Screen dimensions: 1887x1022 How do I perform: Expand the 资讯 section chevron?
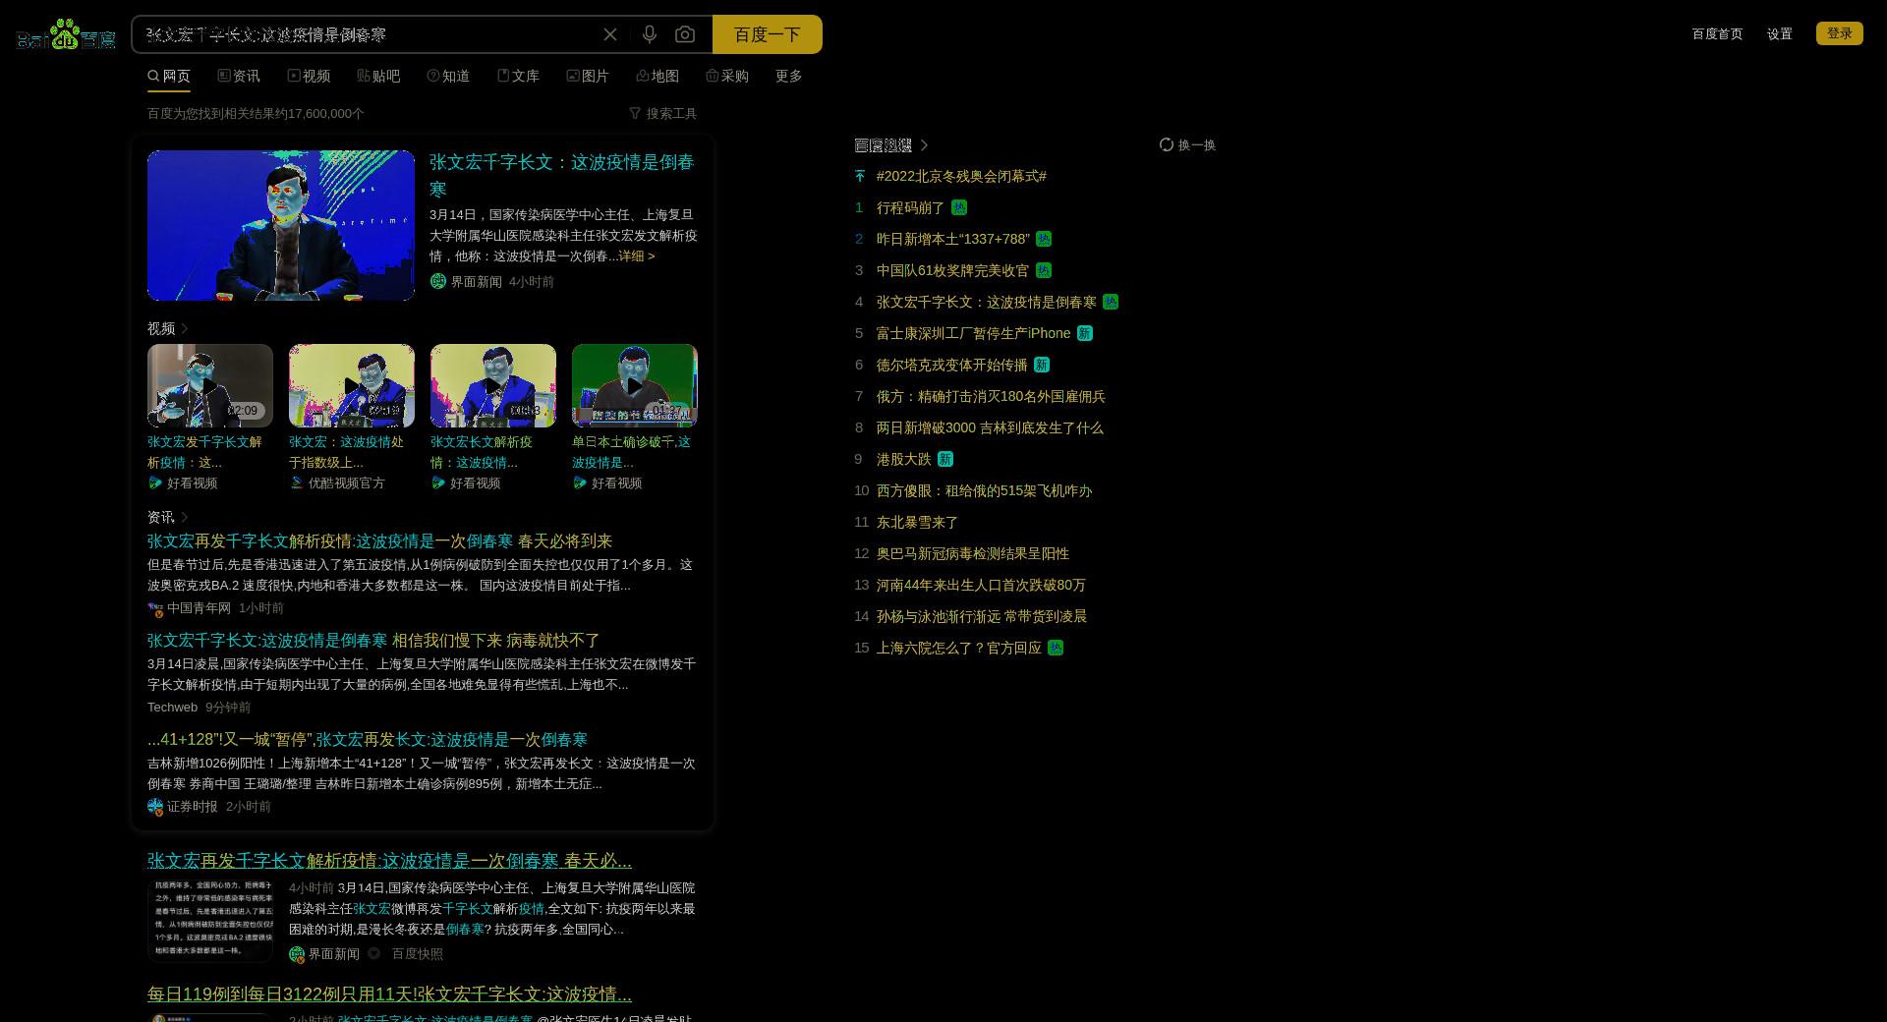pos(184,517)
